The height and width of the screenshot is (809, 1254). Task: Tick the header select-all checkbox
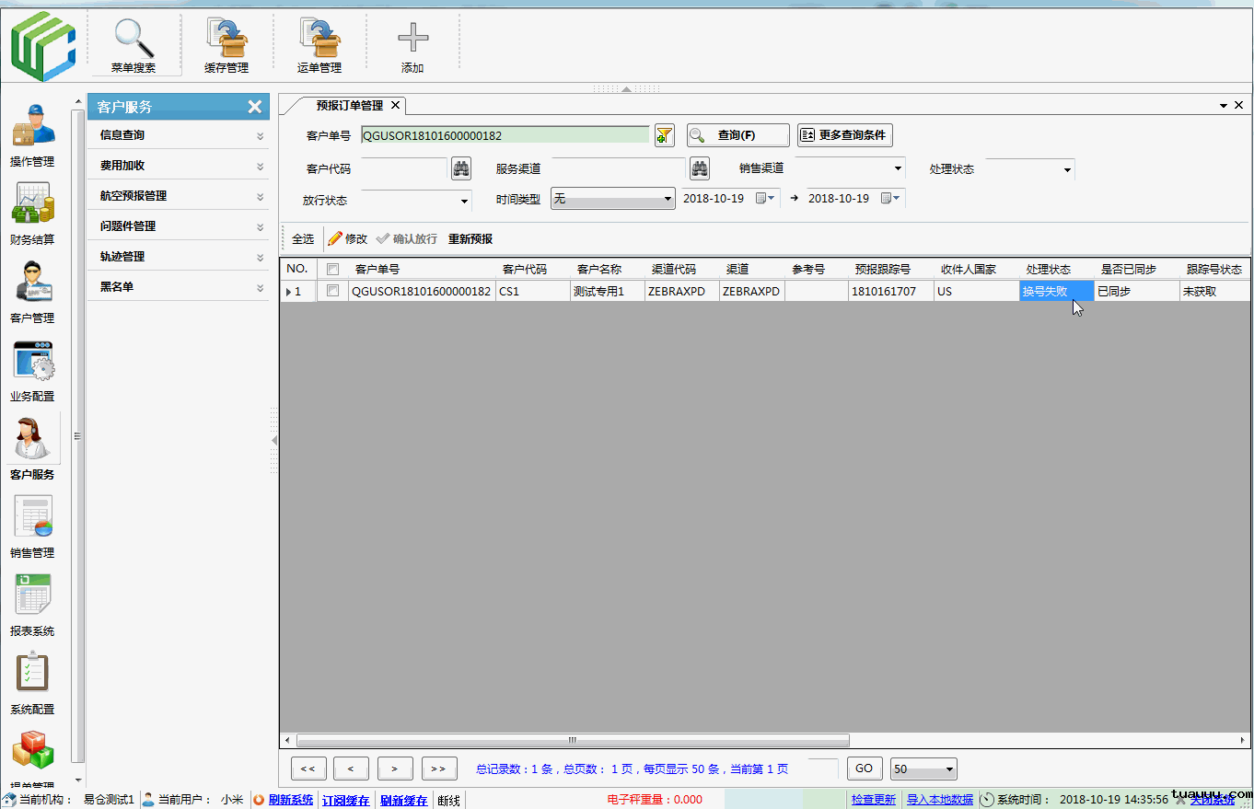[x=332, y=270]
